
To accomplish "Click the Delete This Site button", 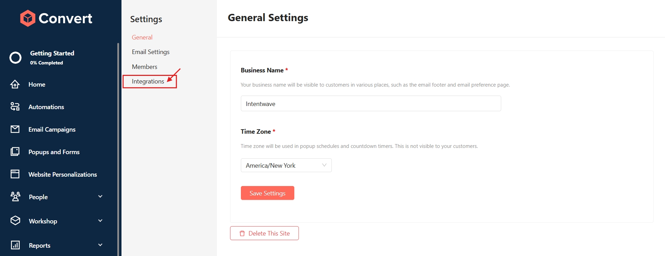I will coord(264,233).
